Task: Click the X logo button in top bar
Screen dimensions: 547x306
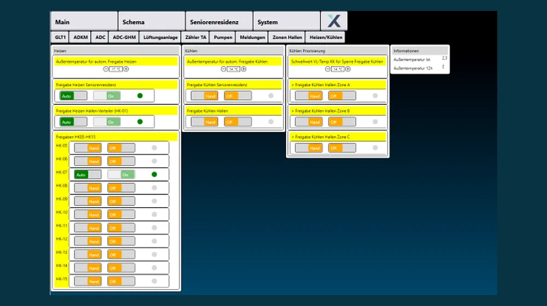Action: coord(334,21)
